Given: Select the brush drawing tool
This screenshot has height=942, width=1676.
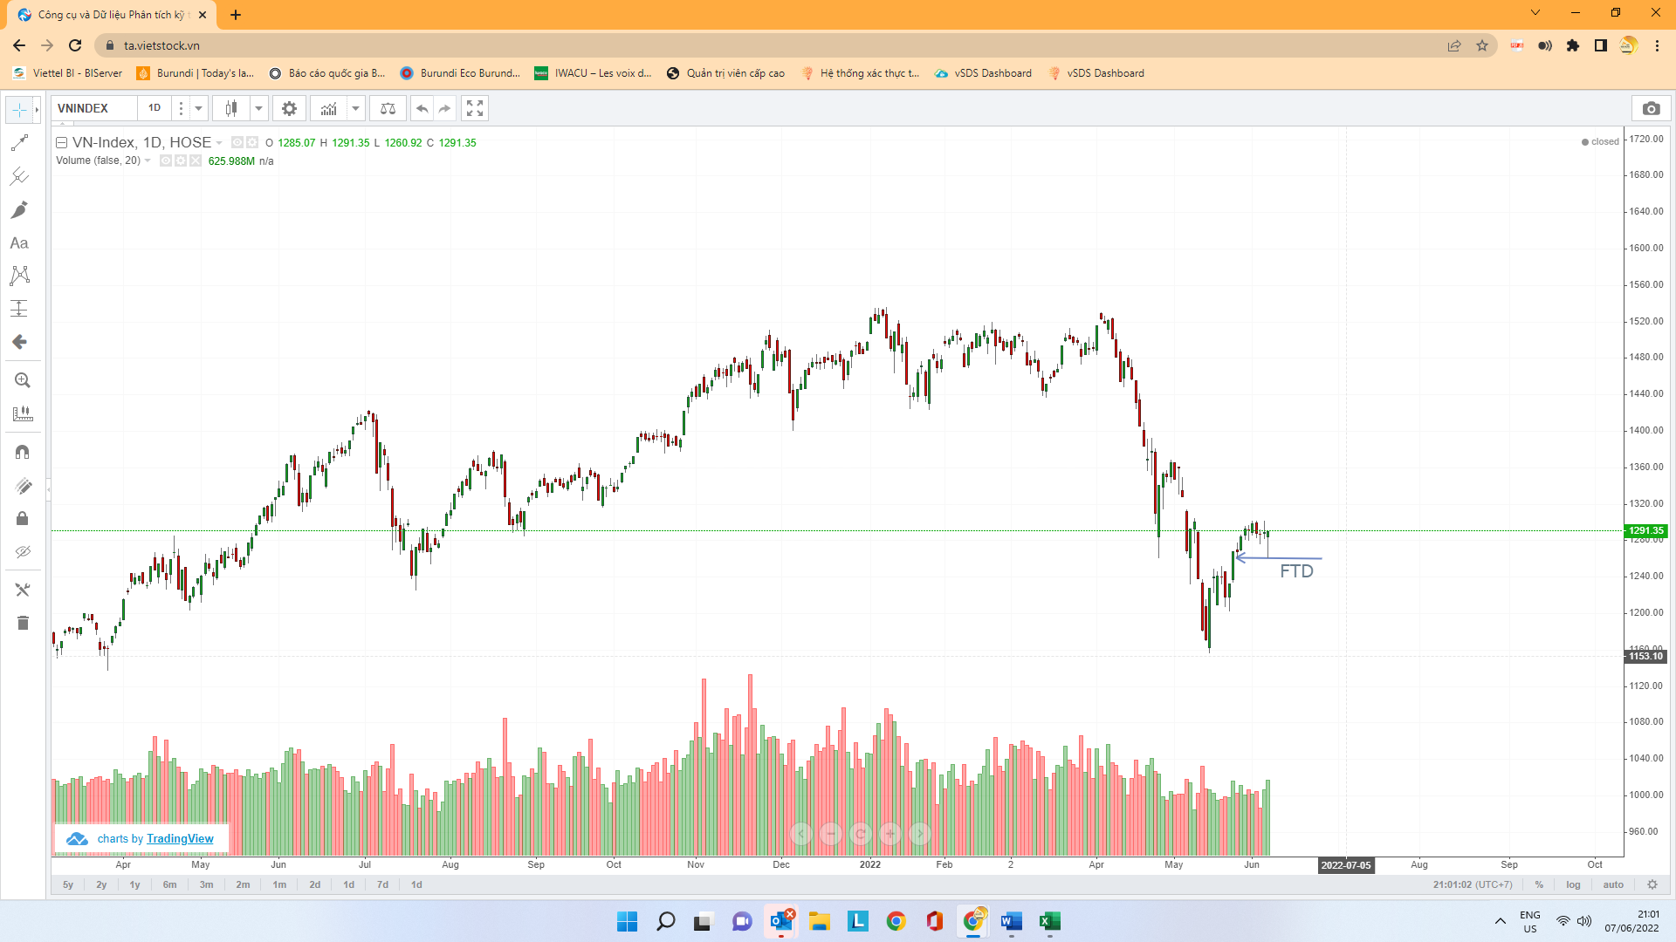Looking at the screenshot, I should pos(19,209).
